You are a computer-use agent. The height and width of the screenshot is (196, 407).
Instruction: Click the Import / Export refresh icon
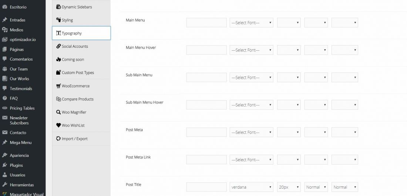[58, 138]
